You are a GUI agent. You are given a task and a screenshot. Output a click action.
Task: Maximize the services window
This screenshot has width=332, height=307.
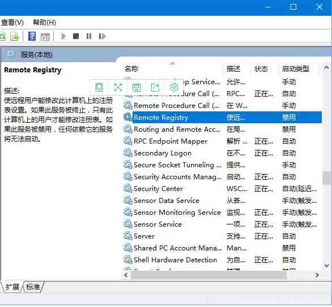(x=293, y=7)
